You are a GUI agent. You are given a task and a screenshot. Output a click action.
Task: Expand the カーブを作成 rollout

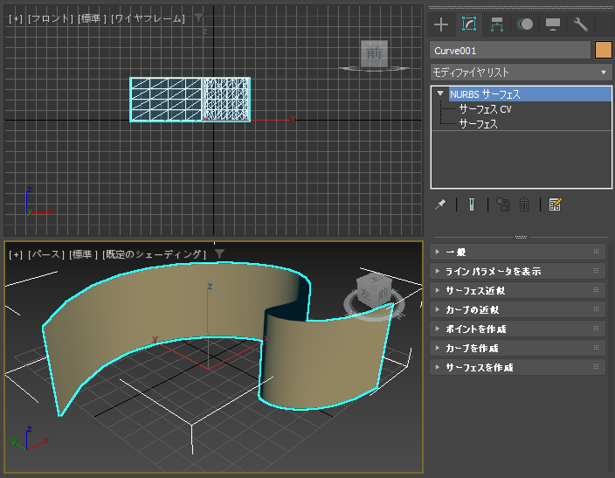(x=517, y=348)
